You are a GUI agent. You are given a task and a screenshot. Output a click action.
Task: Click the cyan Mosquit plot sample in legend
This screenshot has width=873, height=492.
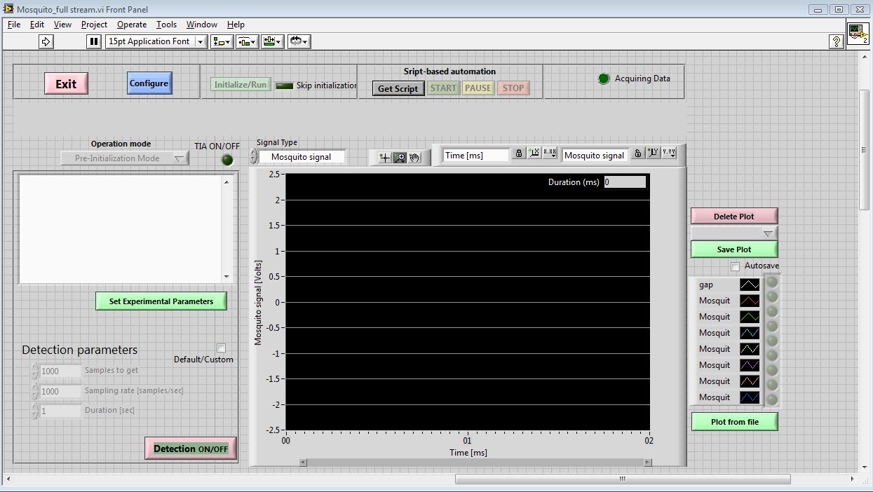tap(750, 333)
